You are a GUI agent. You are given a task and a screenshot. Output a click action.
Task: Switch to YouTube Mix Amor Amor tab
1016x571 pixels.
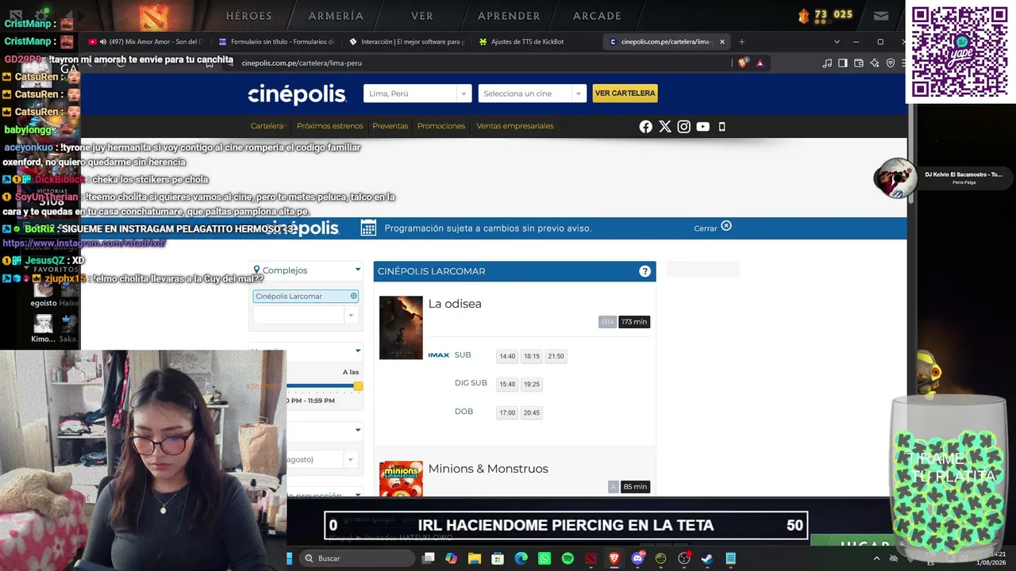(x=145, y=41)
